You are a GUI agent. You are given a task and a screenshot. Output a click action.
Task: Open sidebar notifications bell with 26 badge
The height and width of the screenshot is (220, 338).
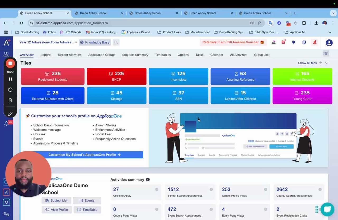(x=6, y=123)
